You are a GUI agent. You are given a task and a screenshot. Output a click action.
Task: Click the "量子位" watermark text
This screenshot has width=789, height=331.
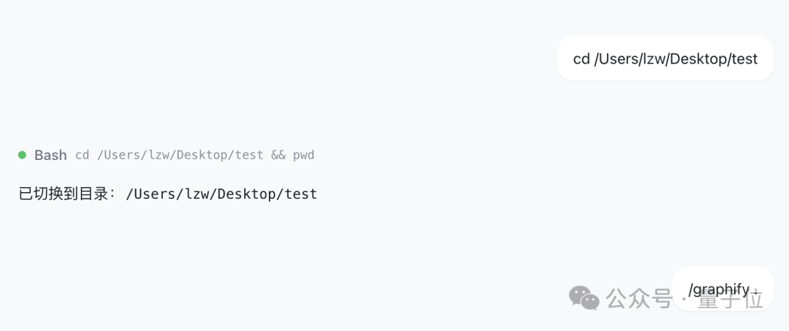[x=730, y=299]
